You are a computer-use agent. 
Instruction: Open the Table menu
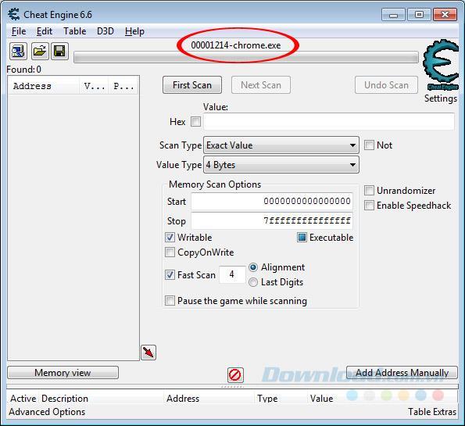tap(75, 31)
